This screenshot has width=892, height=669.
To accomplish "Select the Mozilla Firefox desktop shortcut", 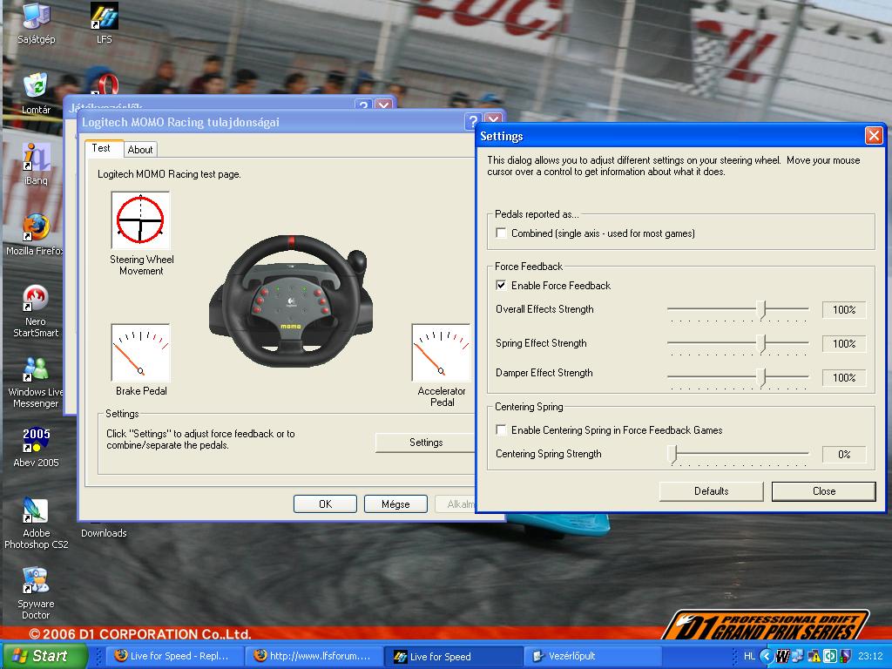I will click(34, 234).
